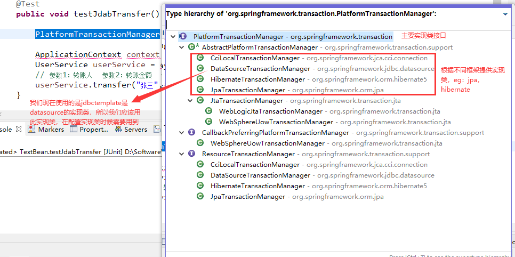Close the Console tab
Screen dimensions: 515x257
coord(19,129)
